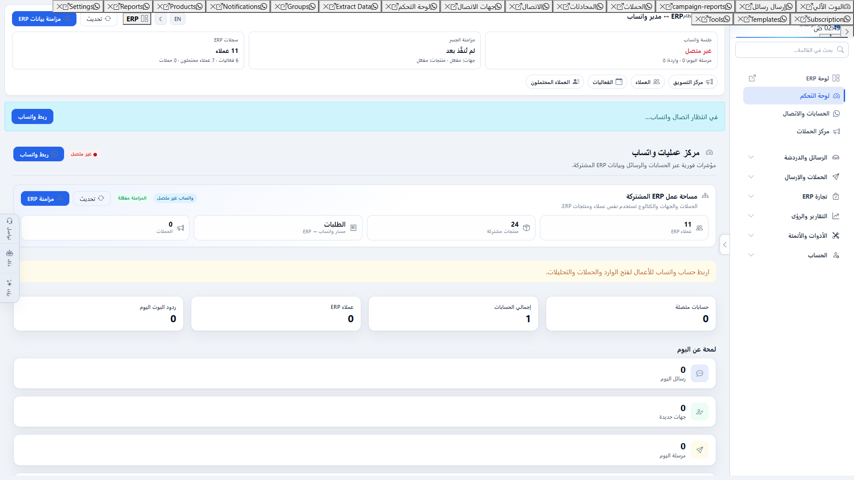
Task: Click the box icon in the منتجات مشتركة card
Action: click(527, 228)
